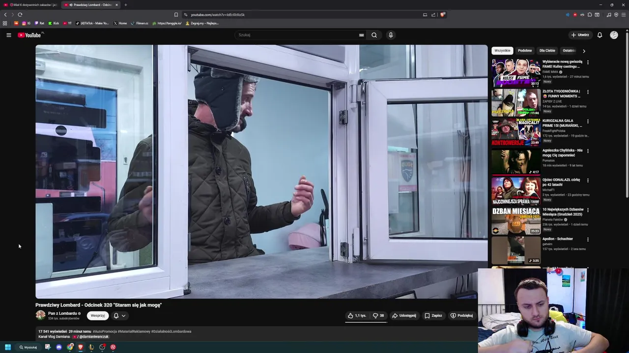This screenshot has height=353, width=629.
Task: Open the Pan z Lombardu channel name link
Action: coord(62,313)
